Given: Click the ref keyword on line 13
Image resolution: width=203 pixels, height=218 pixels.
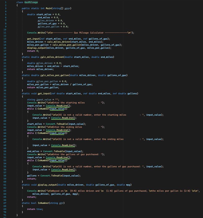Looking at the screenshot, I should click(43, 39).
